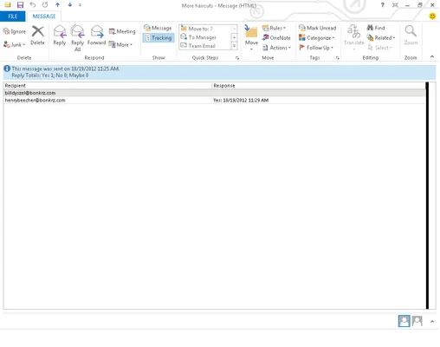Send to OneNote via the OneNote icon
The height and width of the screenshot is (347, 440).
click(x=276, y=37)
